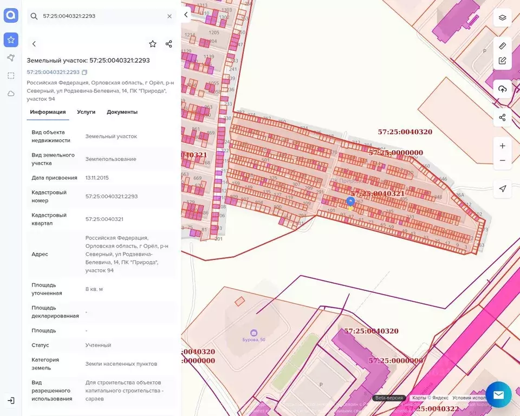Zoom in on the map
This screenshot has width=520, height=416.
502,146
